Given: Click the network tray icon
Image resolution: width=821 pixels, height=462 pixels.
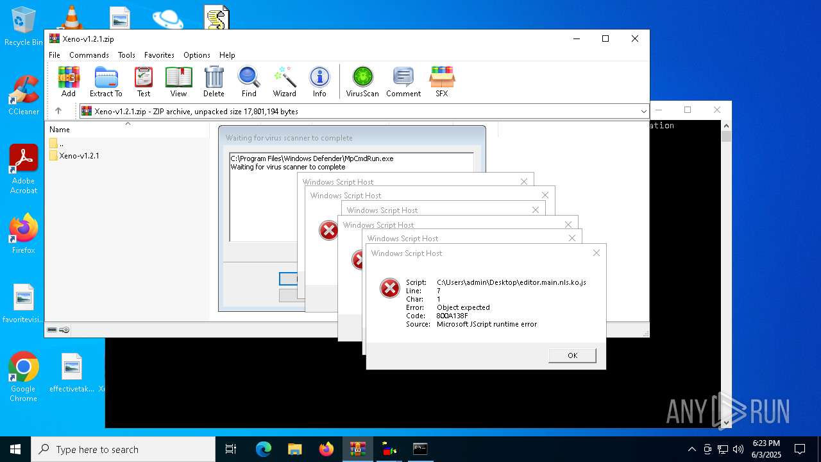Looking at the screenshot, I should click(723, 449).
